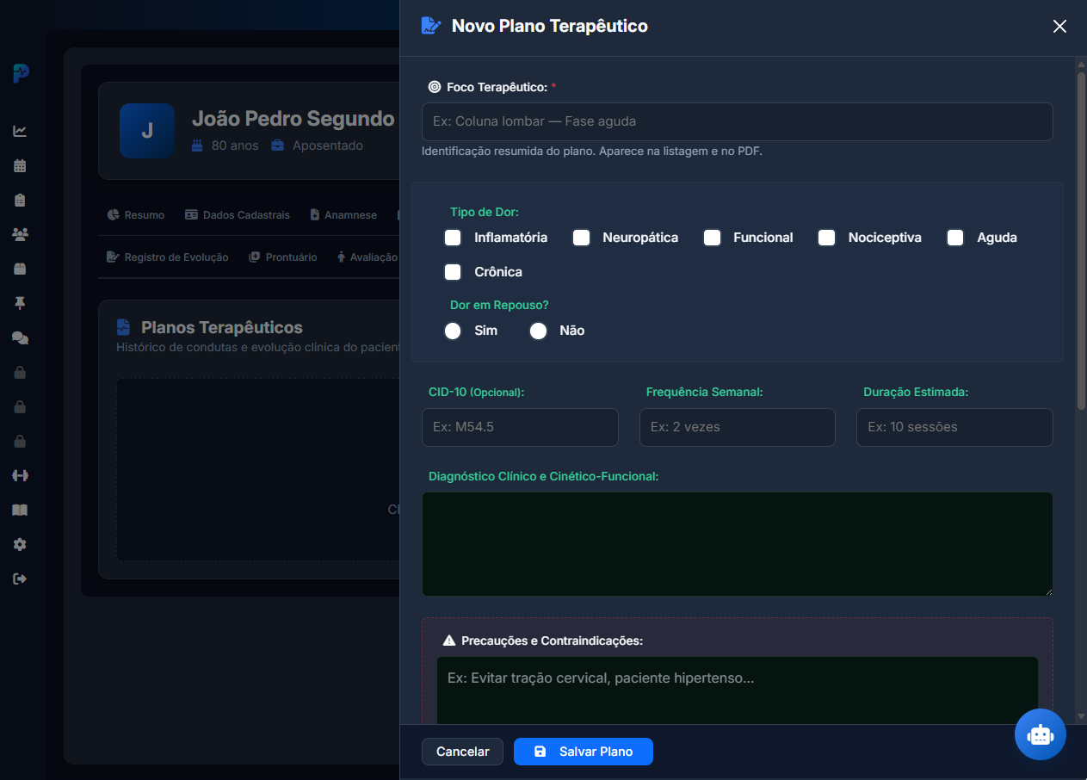The height and width of the screenshot is (780, 1087).
Task: Choose Não for Dor em Repouso
Action: 539,331
